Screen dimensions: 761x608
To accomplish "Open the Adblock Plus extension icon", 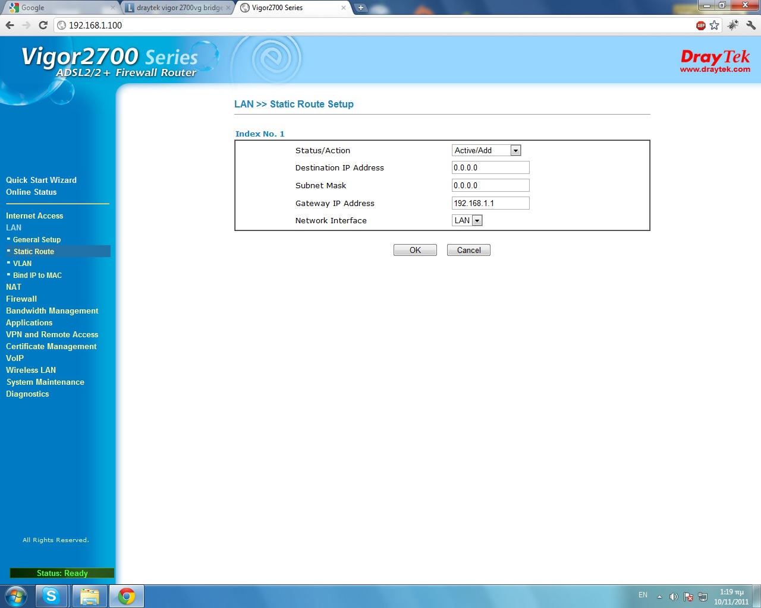I will 701,25.
